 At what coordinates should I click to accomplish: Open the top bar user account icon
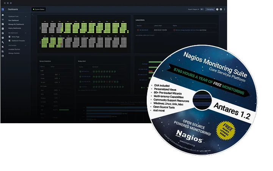coord(221,9)
